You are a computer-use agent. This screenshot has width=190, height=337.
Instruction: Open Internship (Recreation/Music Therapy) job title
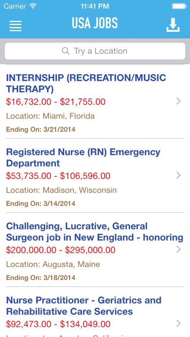click(x=86, y=84)
